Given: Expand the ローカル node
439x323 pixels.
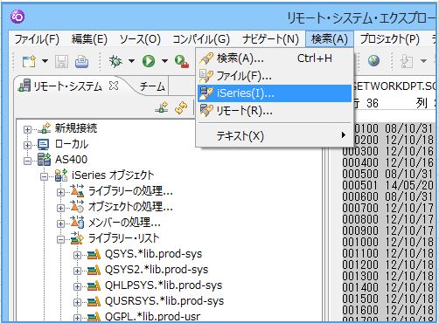Looking at the screenshot, I should coord(27,145).
